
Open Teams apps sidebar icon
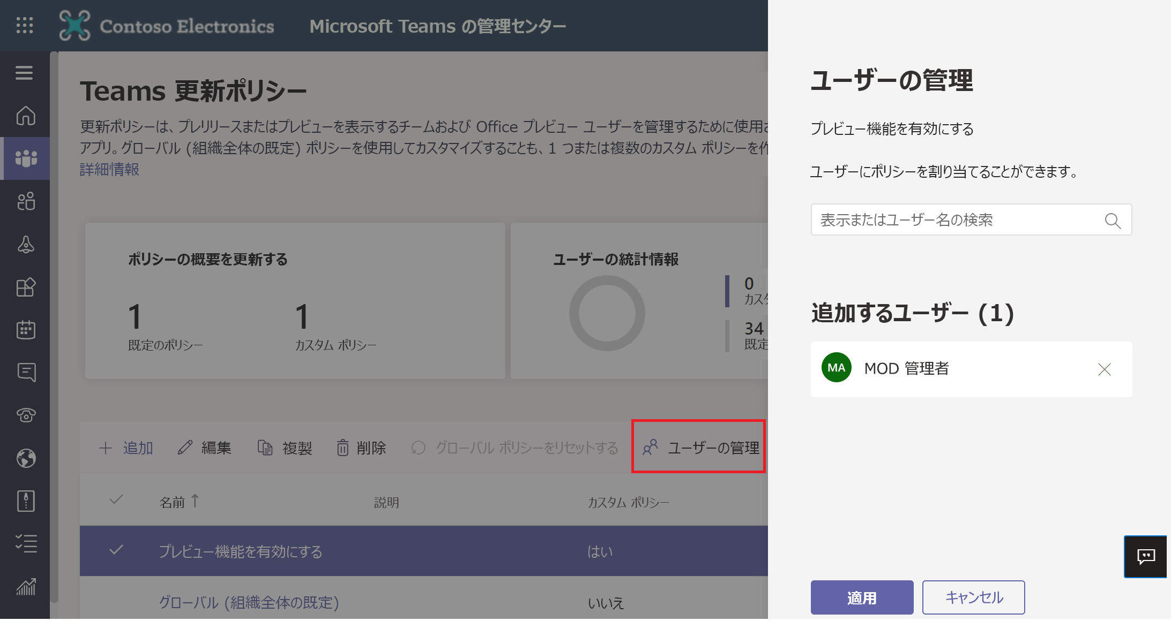pos(26,287)
